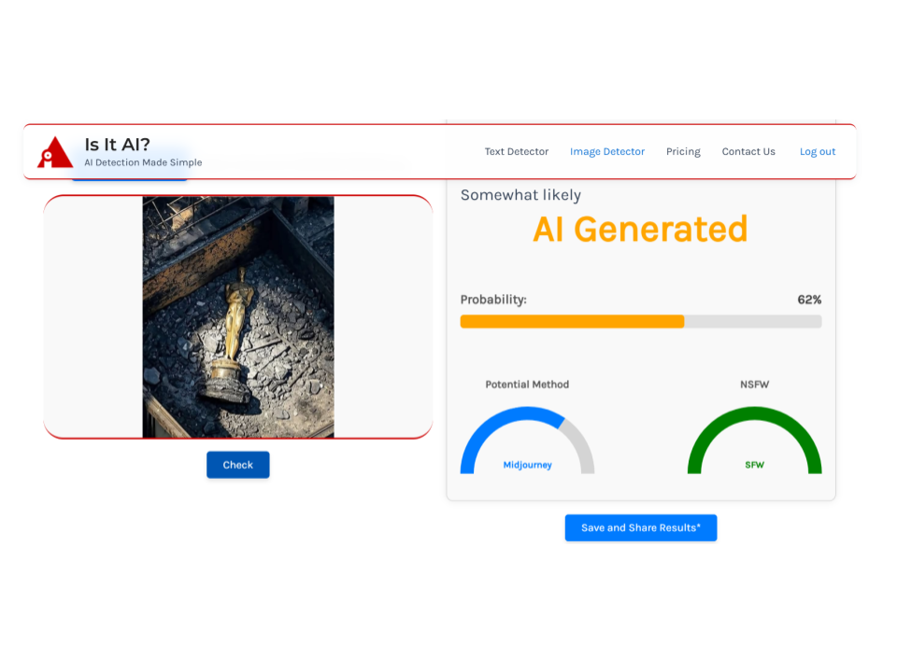Screen dimensions: 897x672
Task: Click the 'Probability:' label
Action: 493,300
